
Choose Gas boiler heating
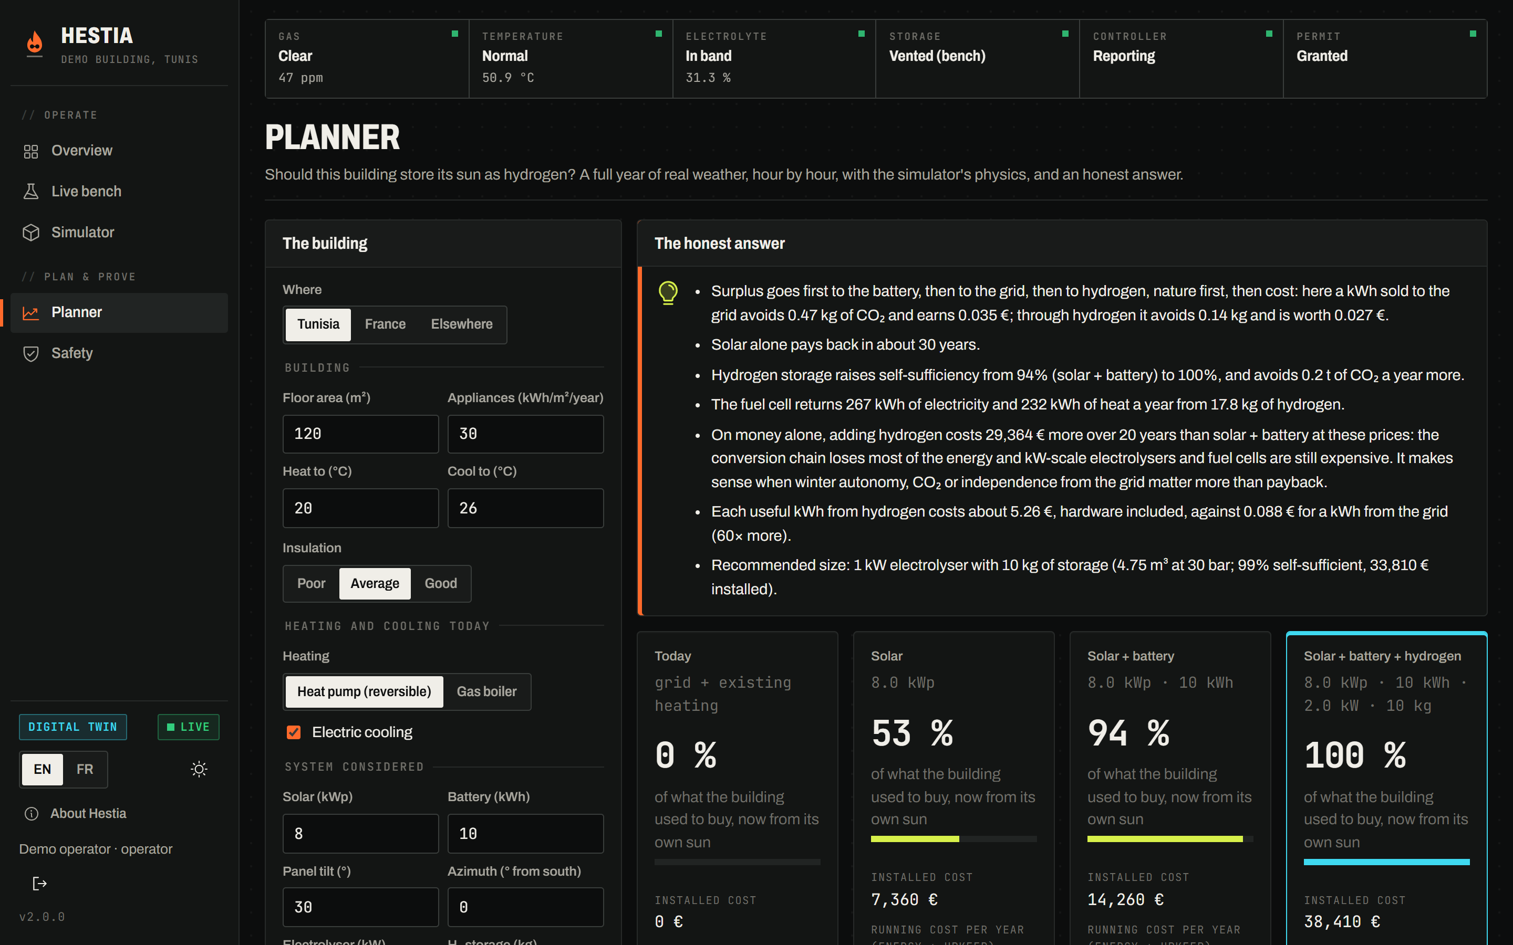coord(486,692)
